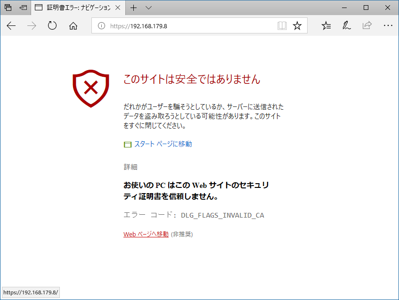Screen dimensions: 399x300
Task: Set these tabs aside icon
Action: click(x=23, y=8)
